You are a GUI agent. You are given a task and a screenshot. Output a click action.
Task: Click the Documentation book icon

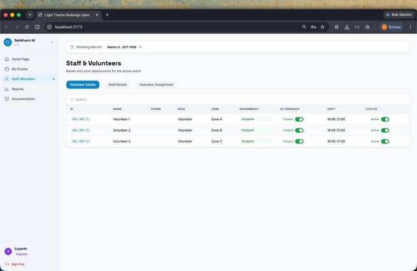[7, 99]
